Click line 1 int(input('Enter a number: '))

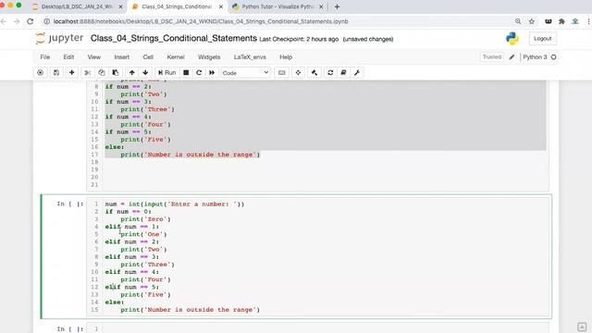[175, 203]
